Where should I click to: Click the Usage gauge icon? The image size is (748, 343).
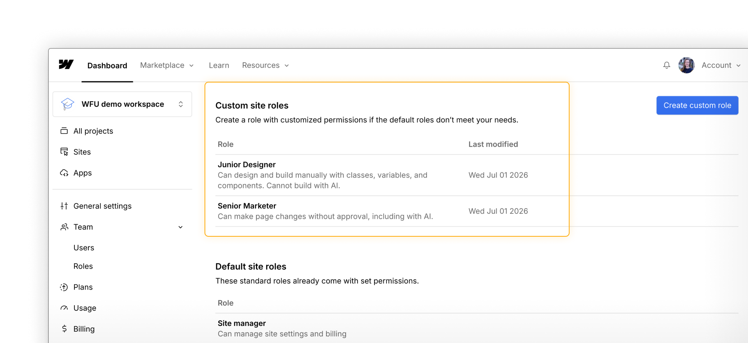64,308
